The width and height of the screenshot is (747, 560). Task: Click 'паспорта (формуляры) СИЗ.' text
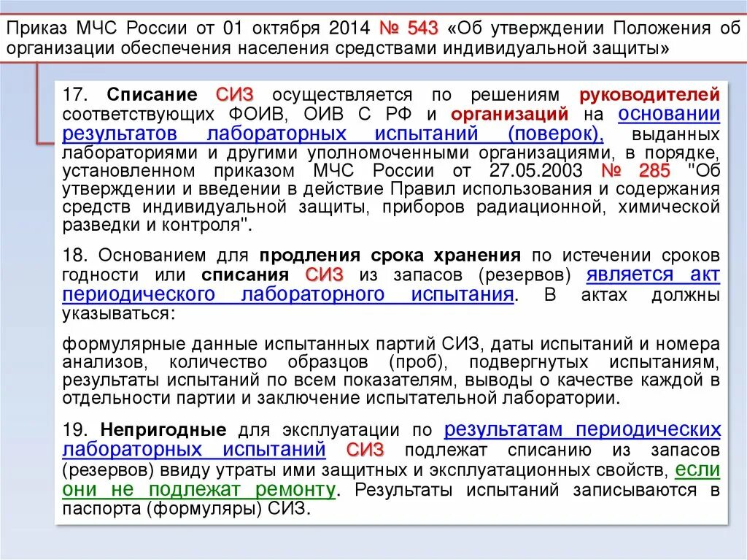pos(186,508)
